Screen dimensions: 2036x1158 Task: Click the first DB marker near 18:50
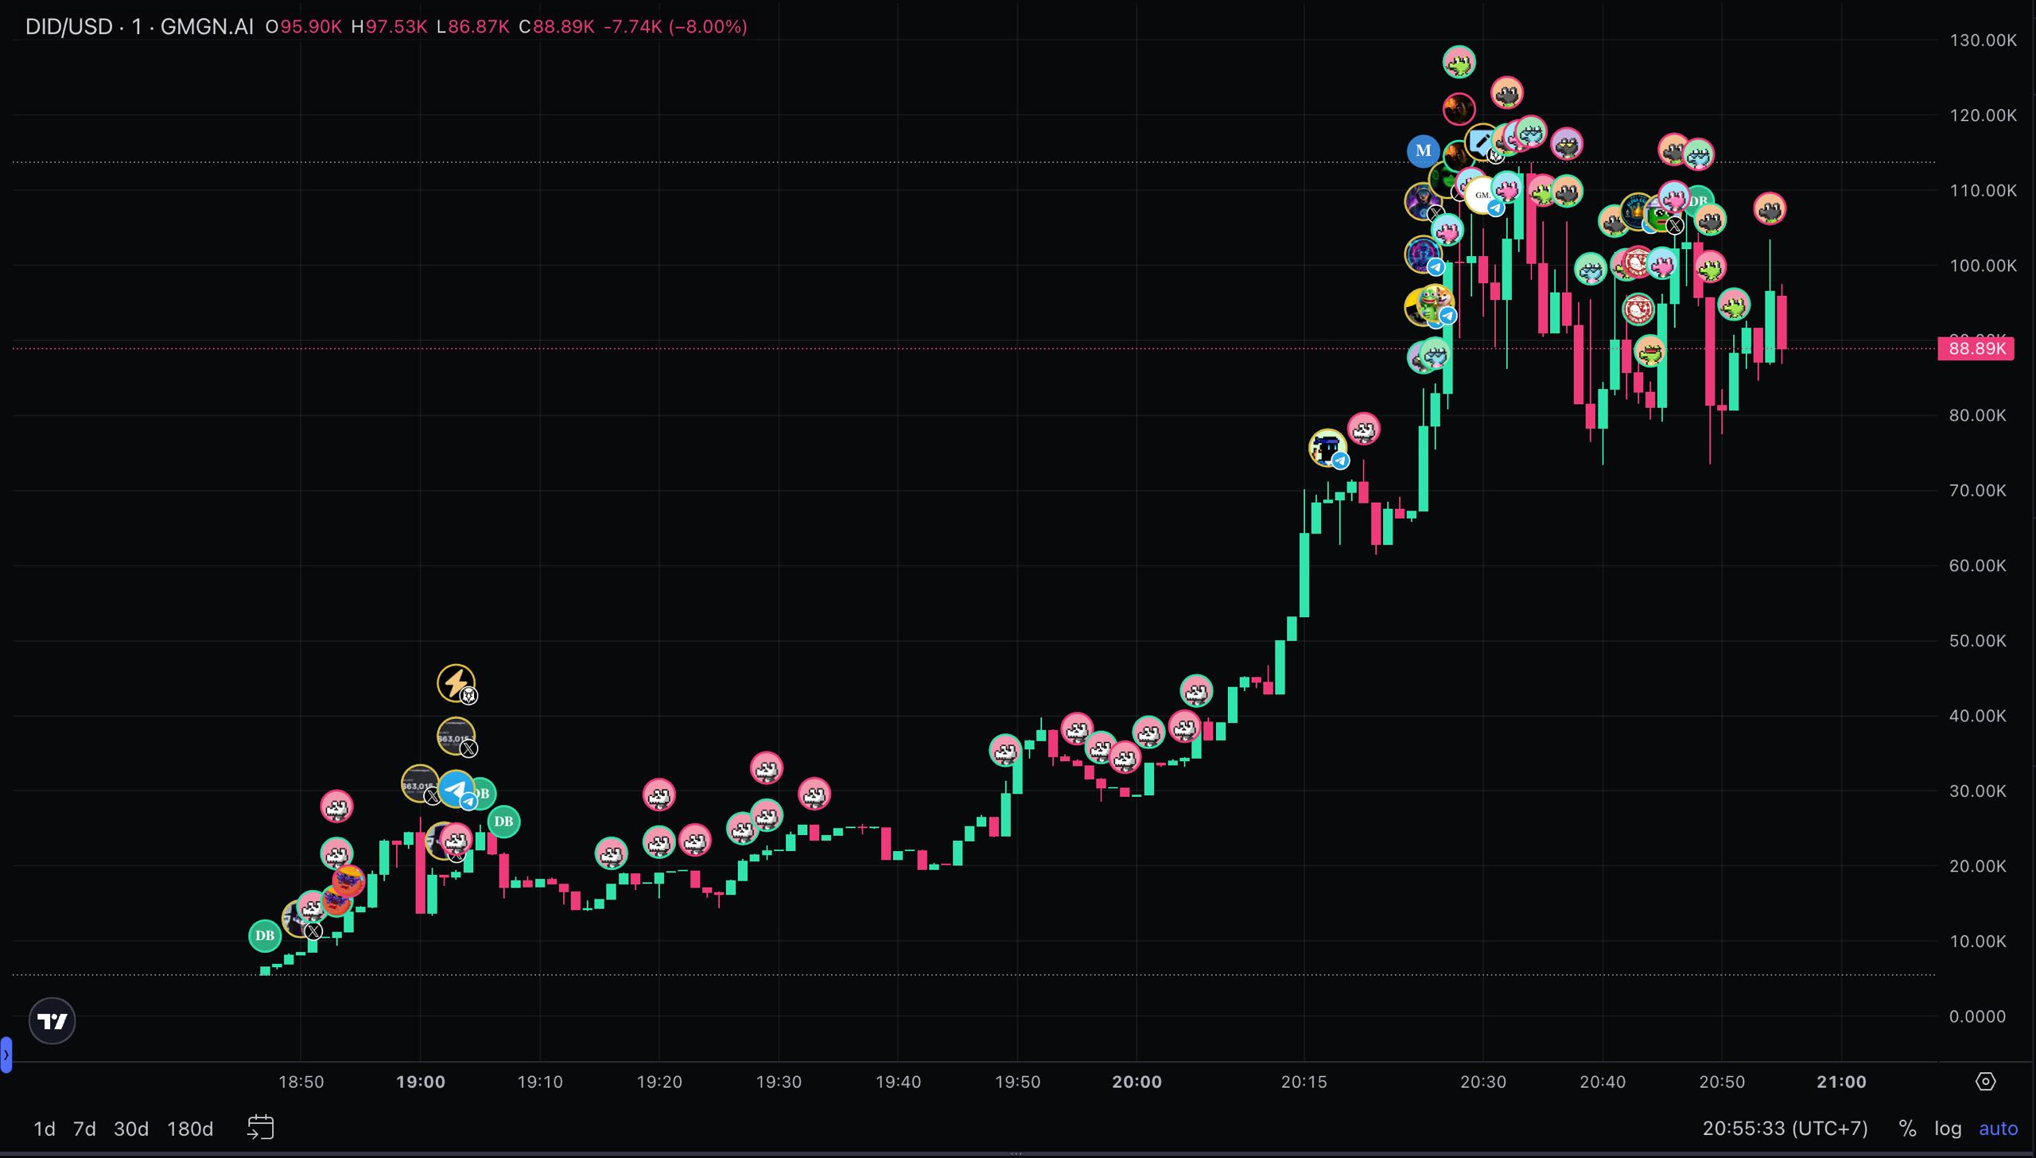[265, 935]
